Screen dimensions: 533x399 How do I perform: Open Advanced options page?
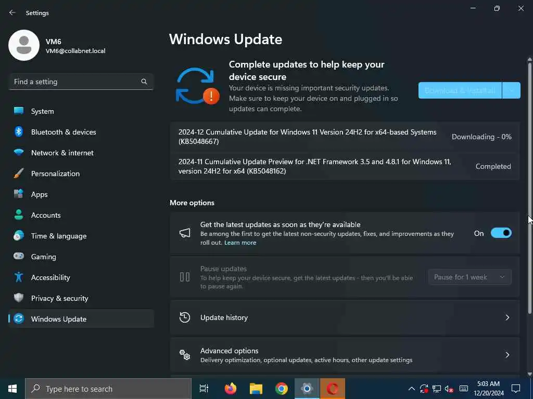345,355
